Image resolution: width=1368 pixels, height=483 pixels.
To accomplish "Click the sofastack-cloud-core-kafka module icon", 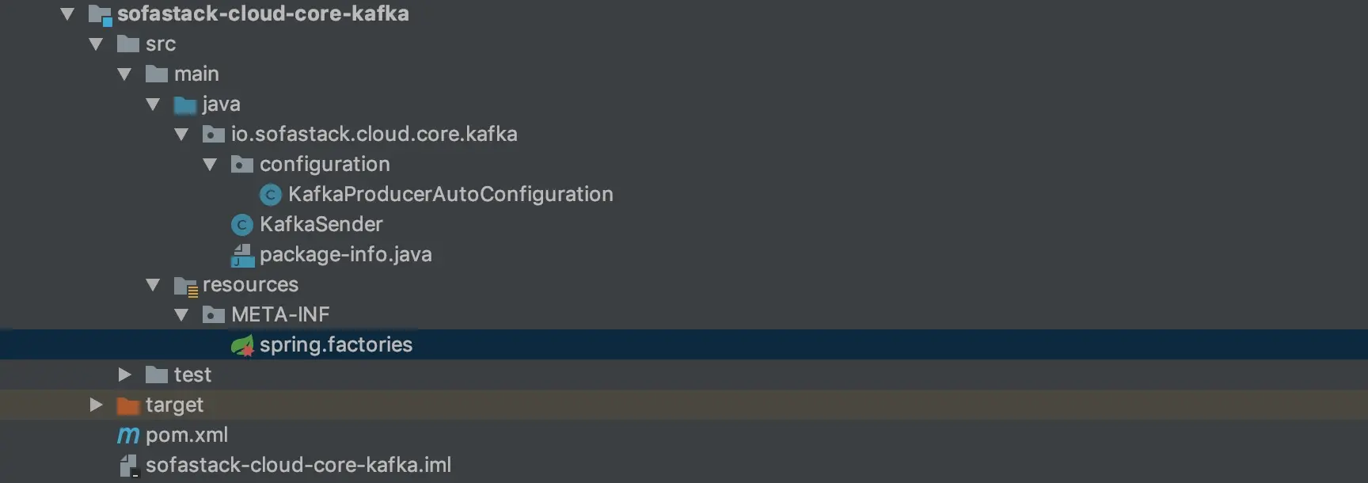I will (100, 15).
